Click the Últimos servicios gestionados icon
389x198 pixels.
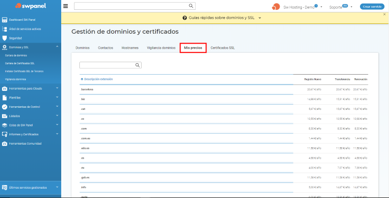pyautogui.click(x=5, y=188)
